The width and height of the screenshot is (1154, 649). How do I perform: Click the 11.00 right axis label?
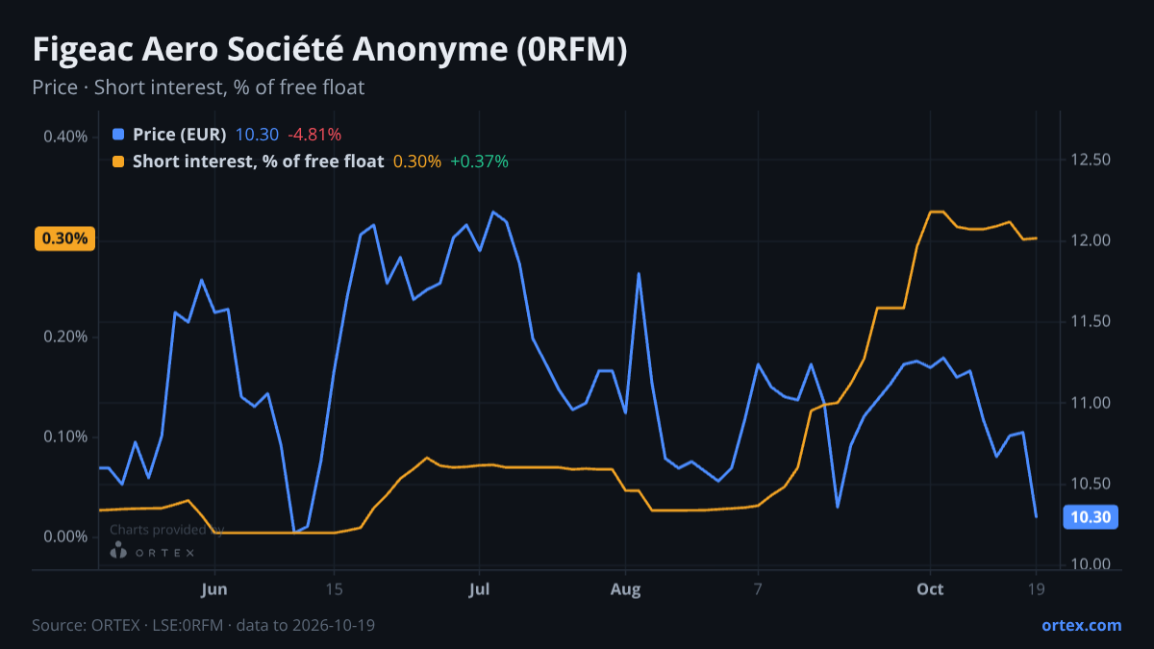coord(1091,403)
